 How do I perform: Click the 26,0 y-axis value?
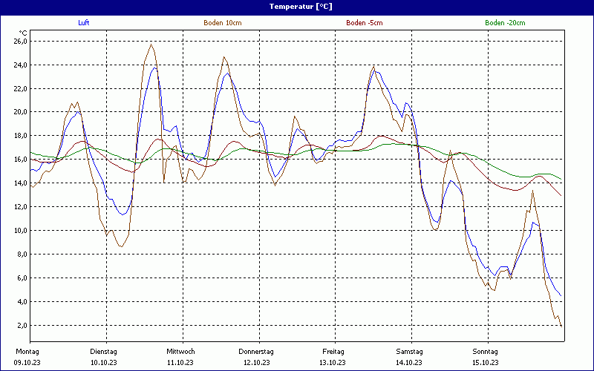coord(21,42)
